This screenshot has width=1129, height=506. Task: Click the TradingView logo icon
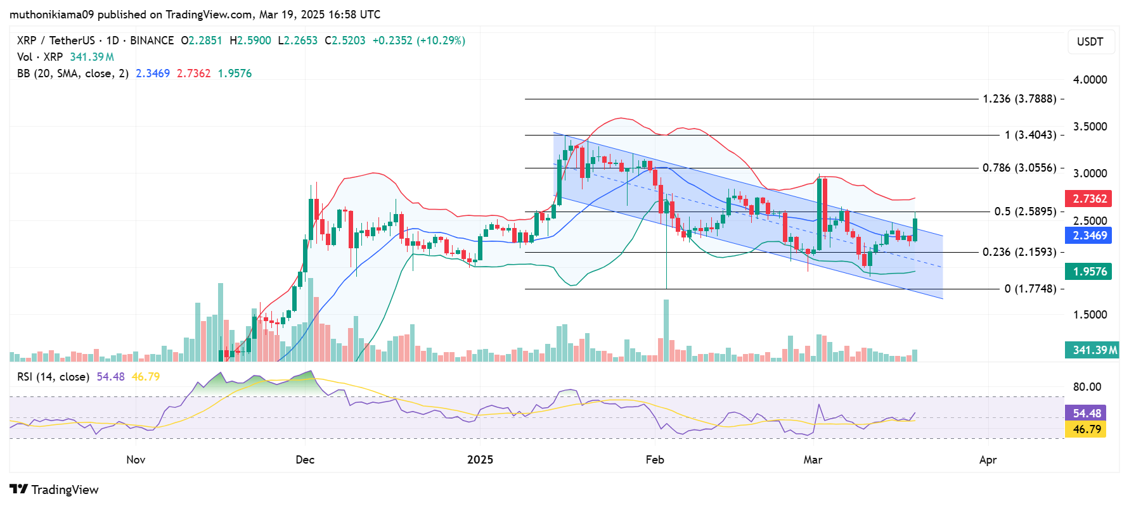pyautogui.click(x=18, y=490)
